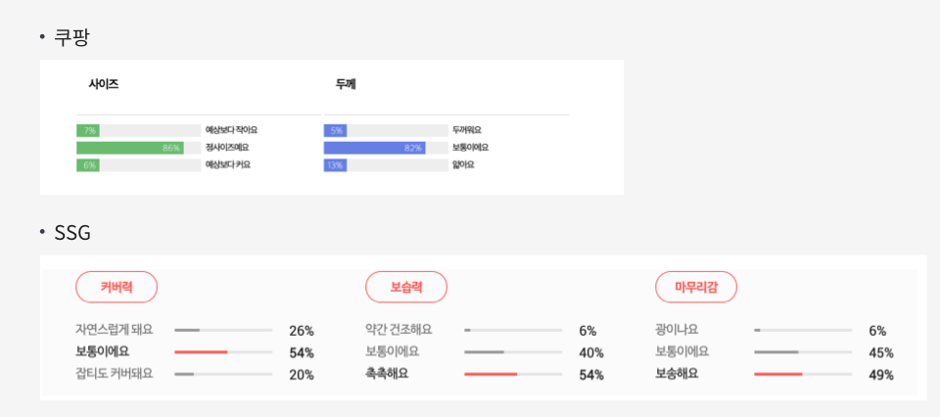Click the red 촉촉해요 54% bar

(491, 375)
